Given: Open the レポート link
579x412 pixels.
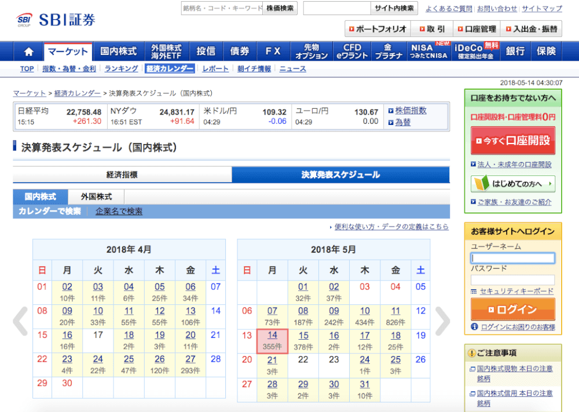Looking at the screenshot, I should click(215, 69).
